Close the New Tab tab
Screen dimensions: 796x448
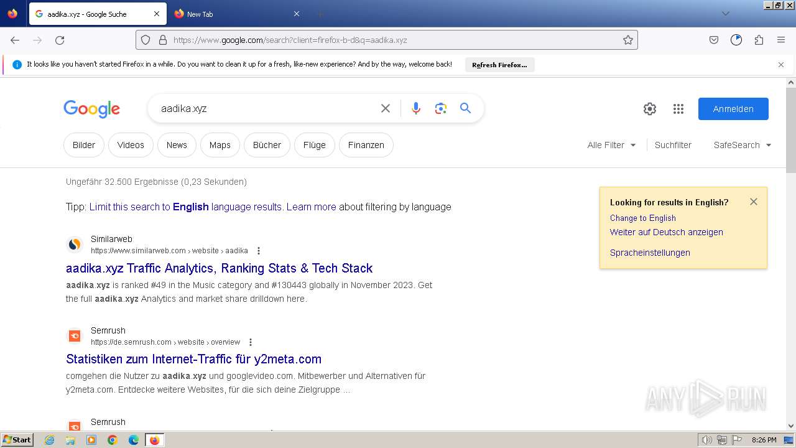point(297,14)
